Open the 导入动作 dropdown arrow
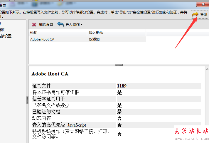This screenshot has height=143, width=209. (x=82, y=25)
